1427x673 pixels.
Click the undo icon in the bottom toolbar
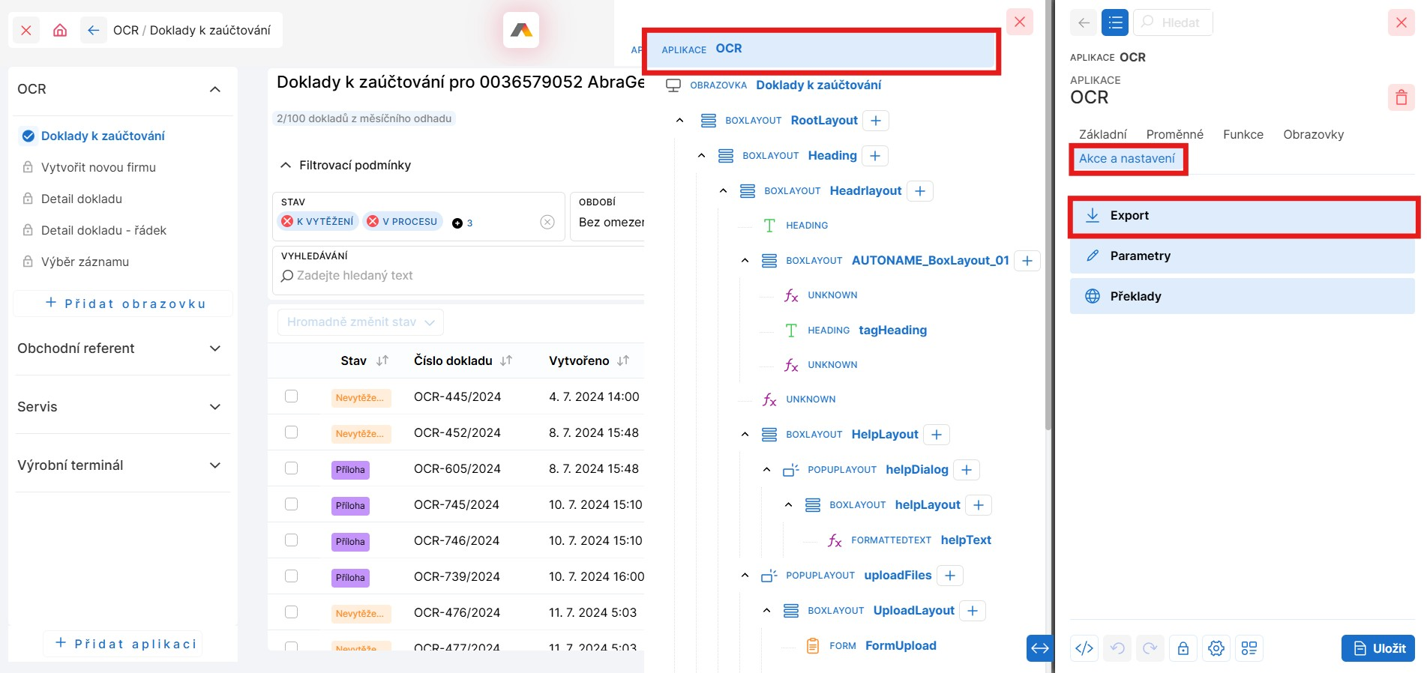[x=1117, y=648]
